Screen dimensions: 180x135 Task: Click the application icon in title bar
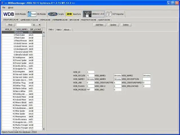coord(2,3)
